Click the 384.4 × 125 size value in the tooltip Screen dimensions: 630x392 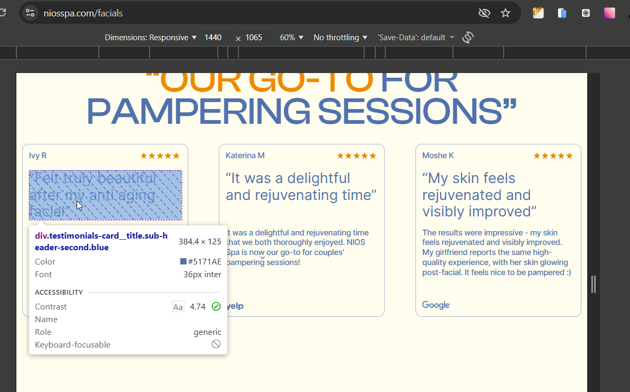coord(200,242)
